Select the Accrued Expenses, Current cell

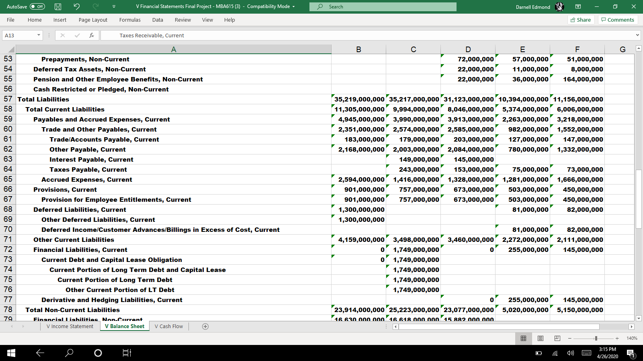click(174, 179)
